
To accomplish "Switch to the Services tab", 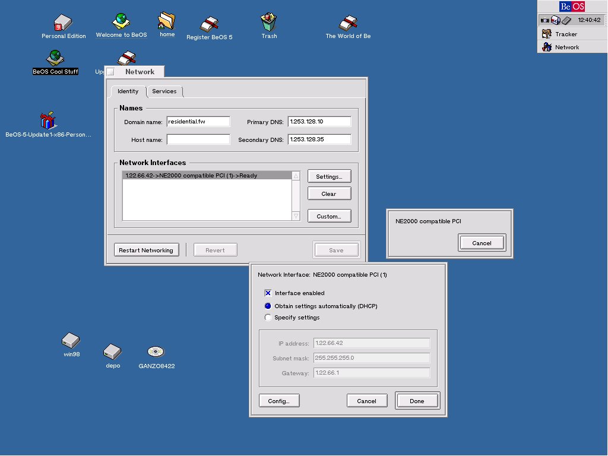I will (x=164, y=91).
